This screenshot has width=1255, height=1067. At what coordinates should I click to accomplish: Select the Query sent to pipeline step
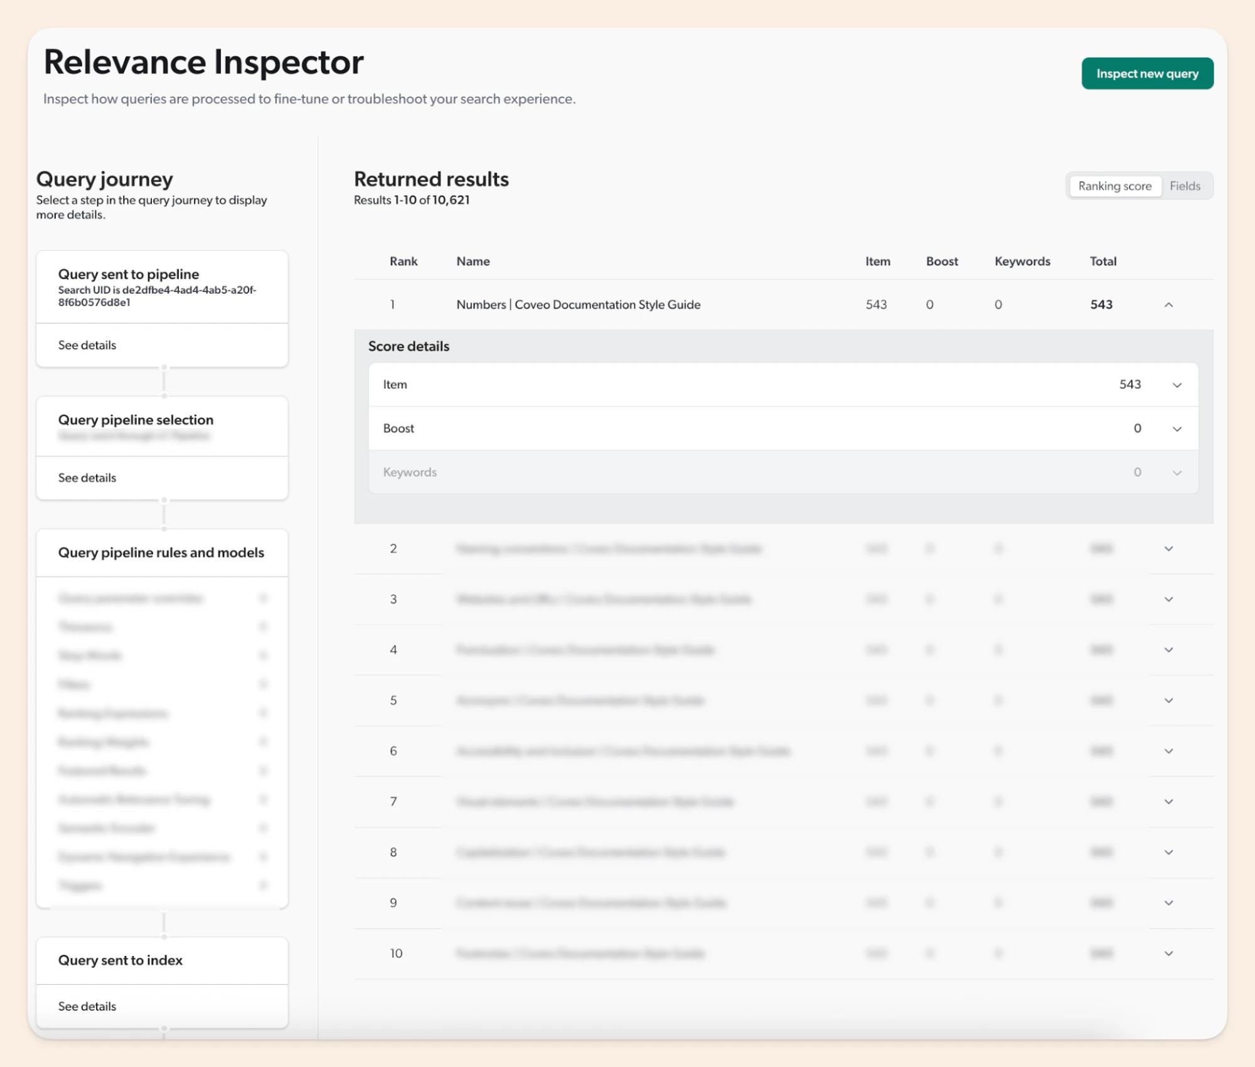[x=162, y=287]
